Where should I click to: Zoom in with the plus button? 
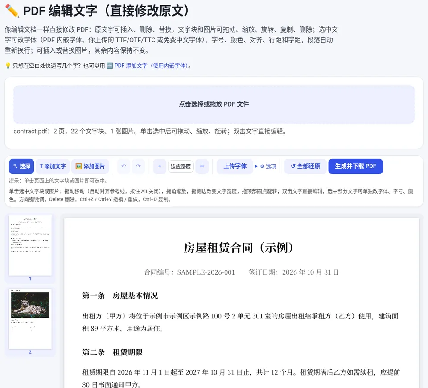(202, 166)
